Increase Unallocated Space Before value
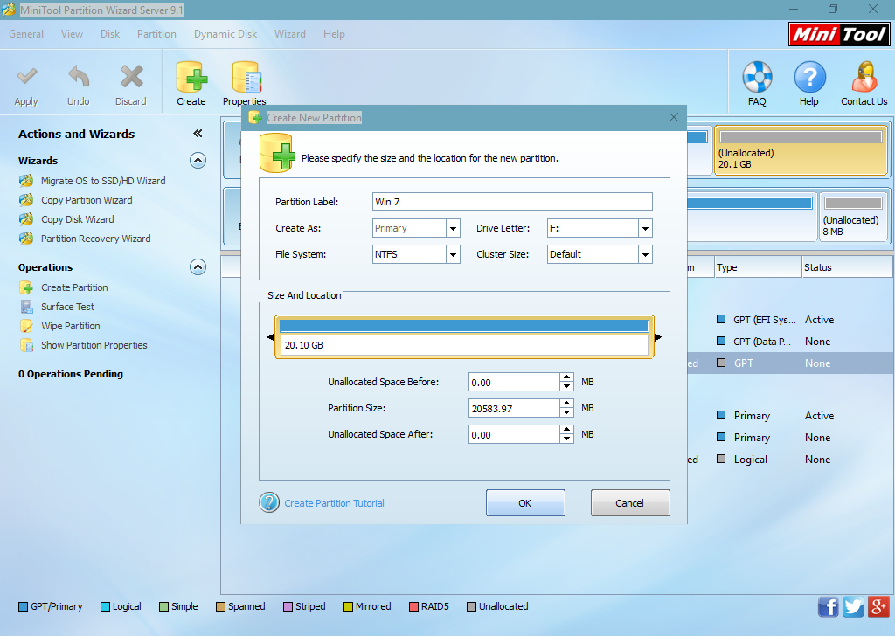 (566, 377)
